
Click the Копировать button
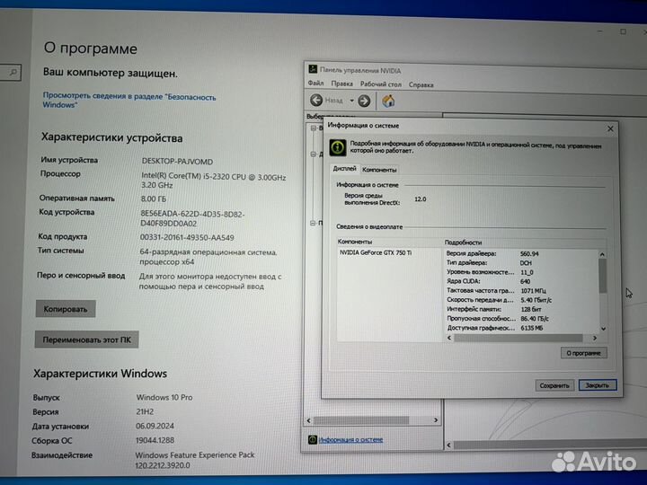[66, 309]
